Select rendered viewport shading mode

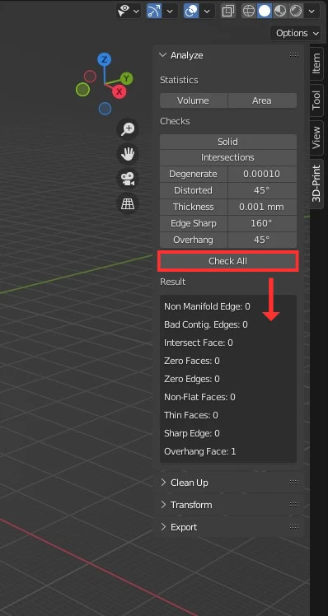(x=296, y=11)
